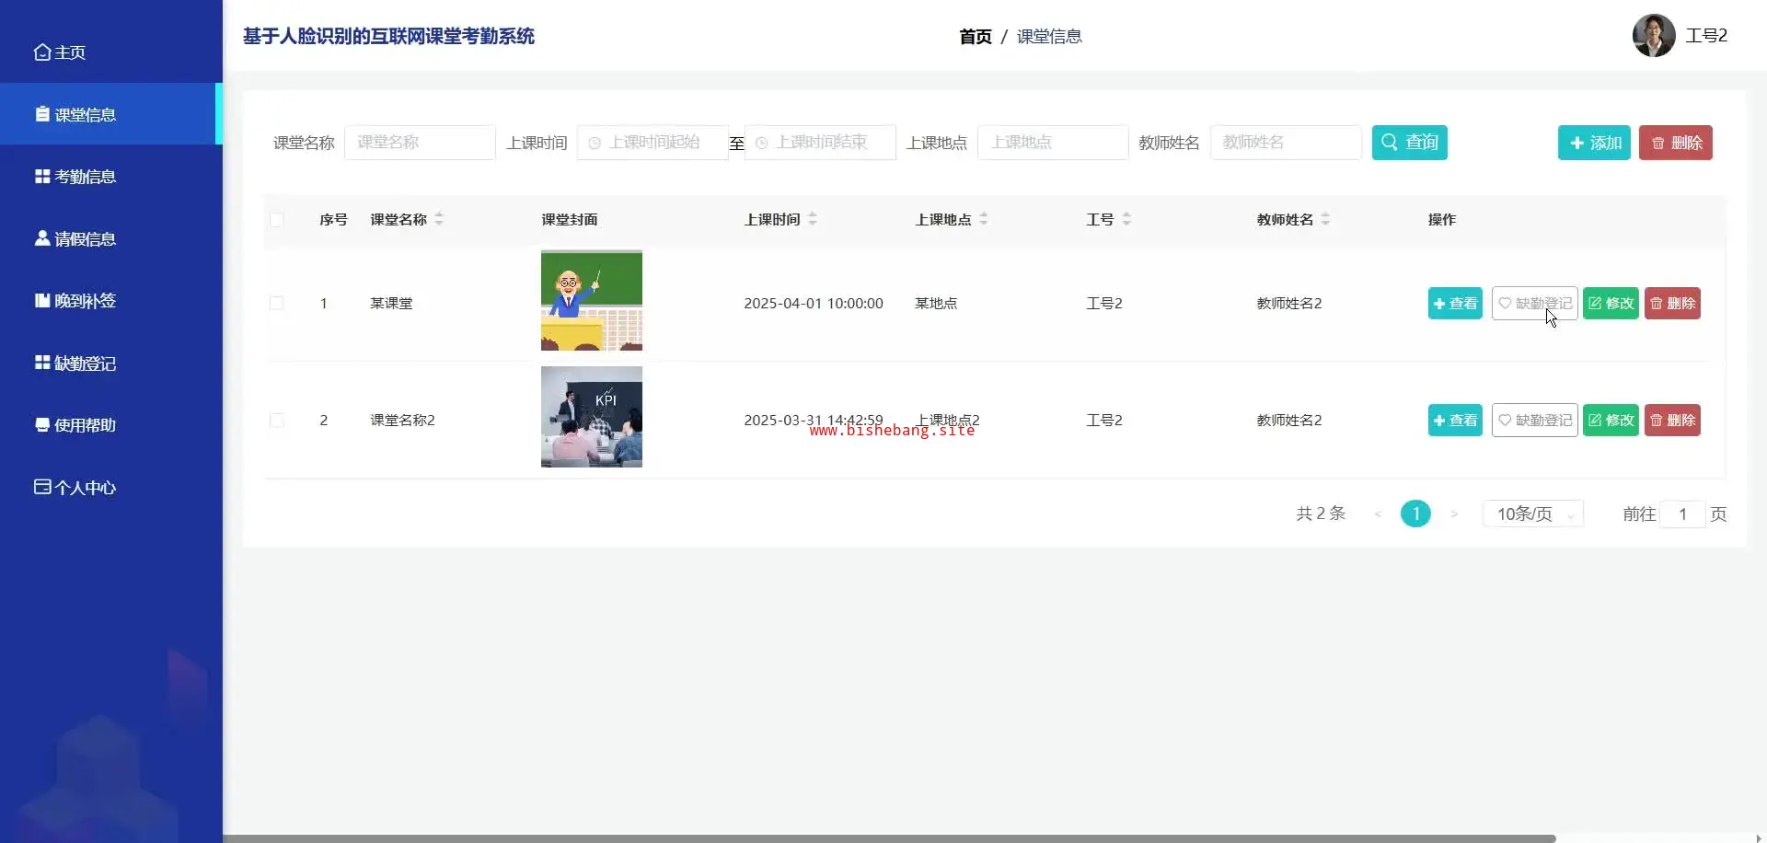1767x843 pixels.
Task: Click 删除 for the 某课堂 row
Action: coord(1672,304)
